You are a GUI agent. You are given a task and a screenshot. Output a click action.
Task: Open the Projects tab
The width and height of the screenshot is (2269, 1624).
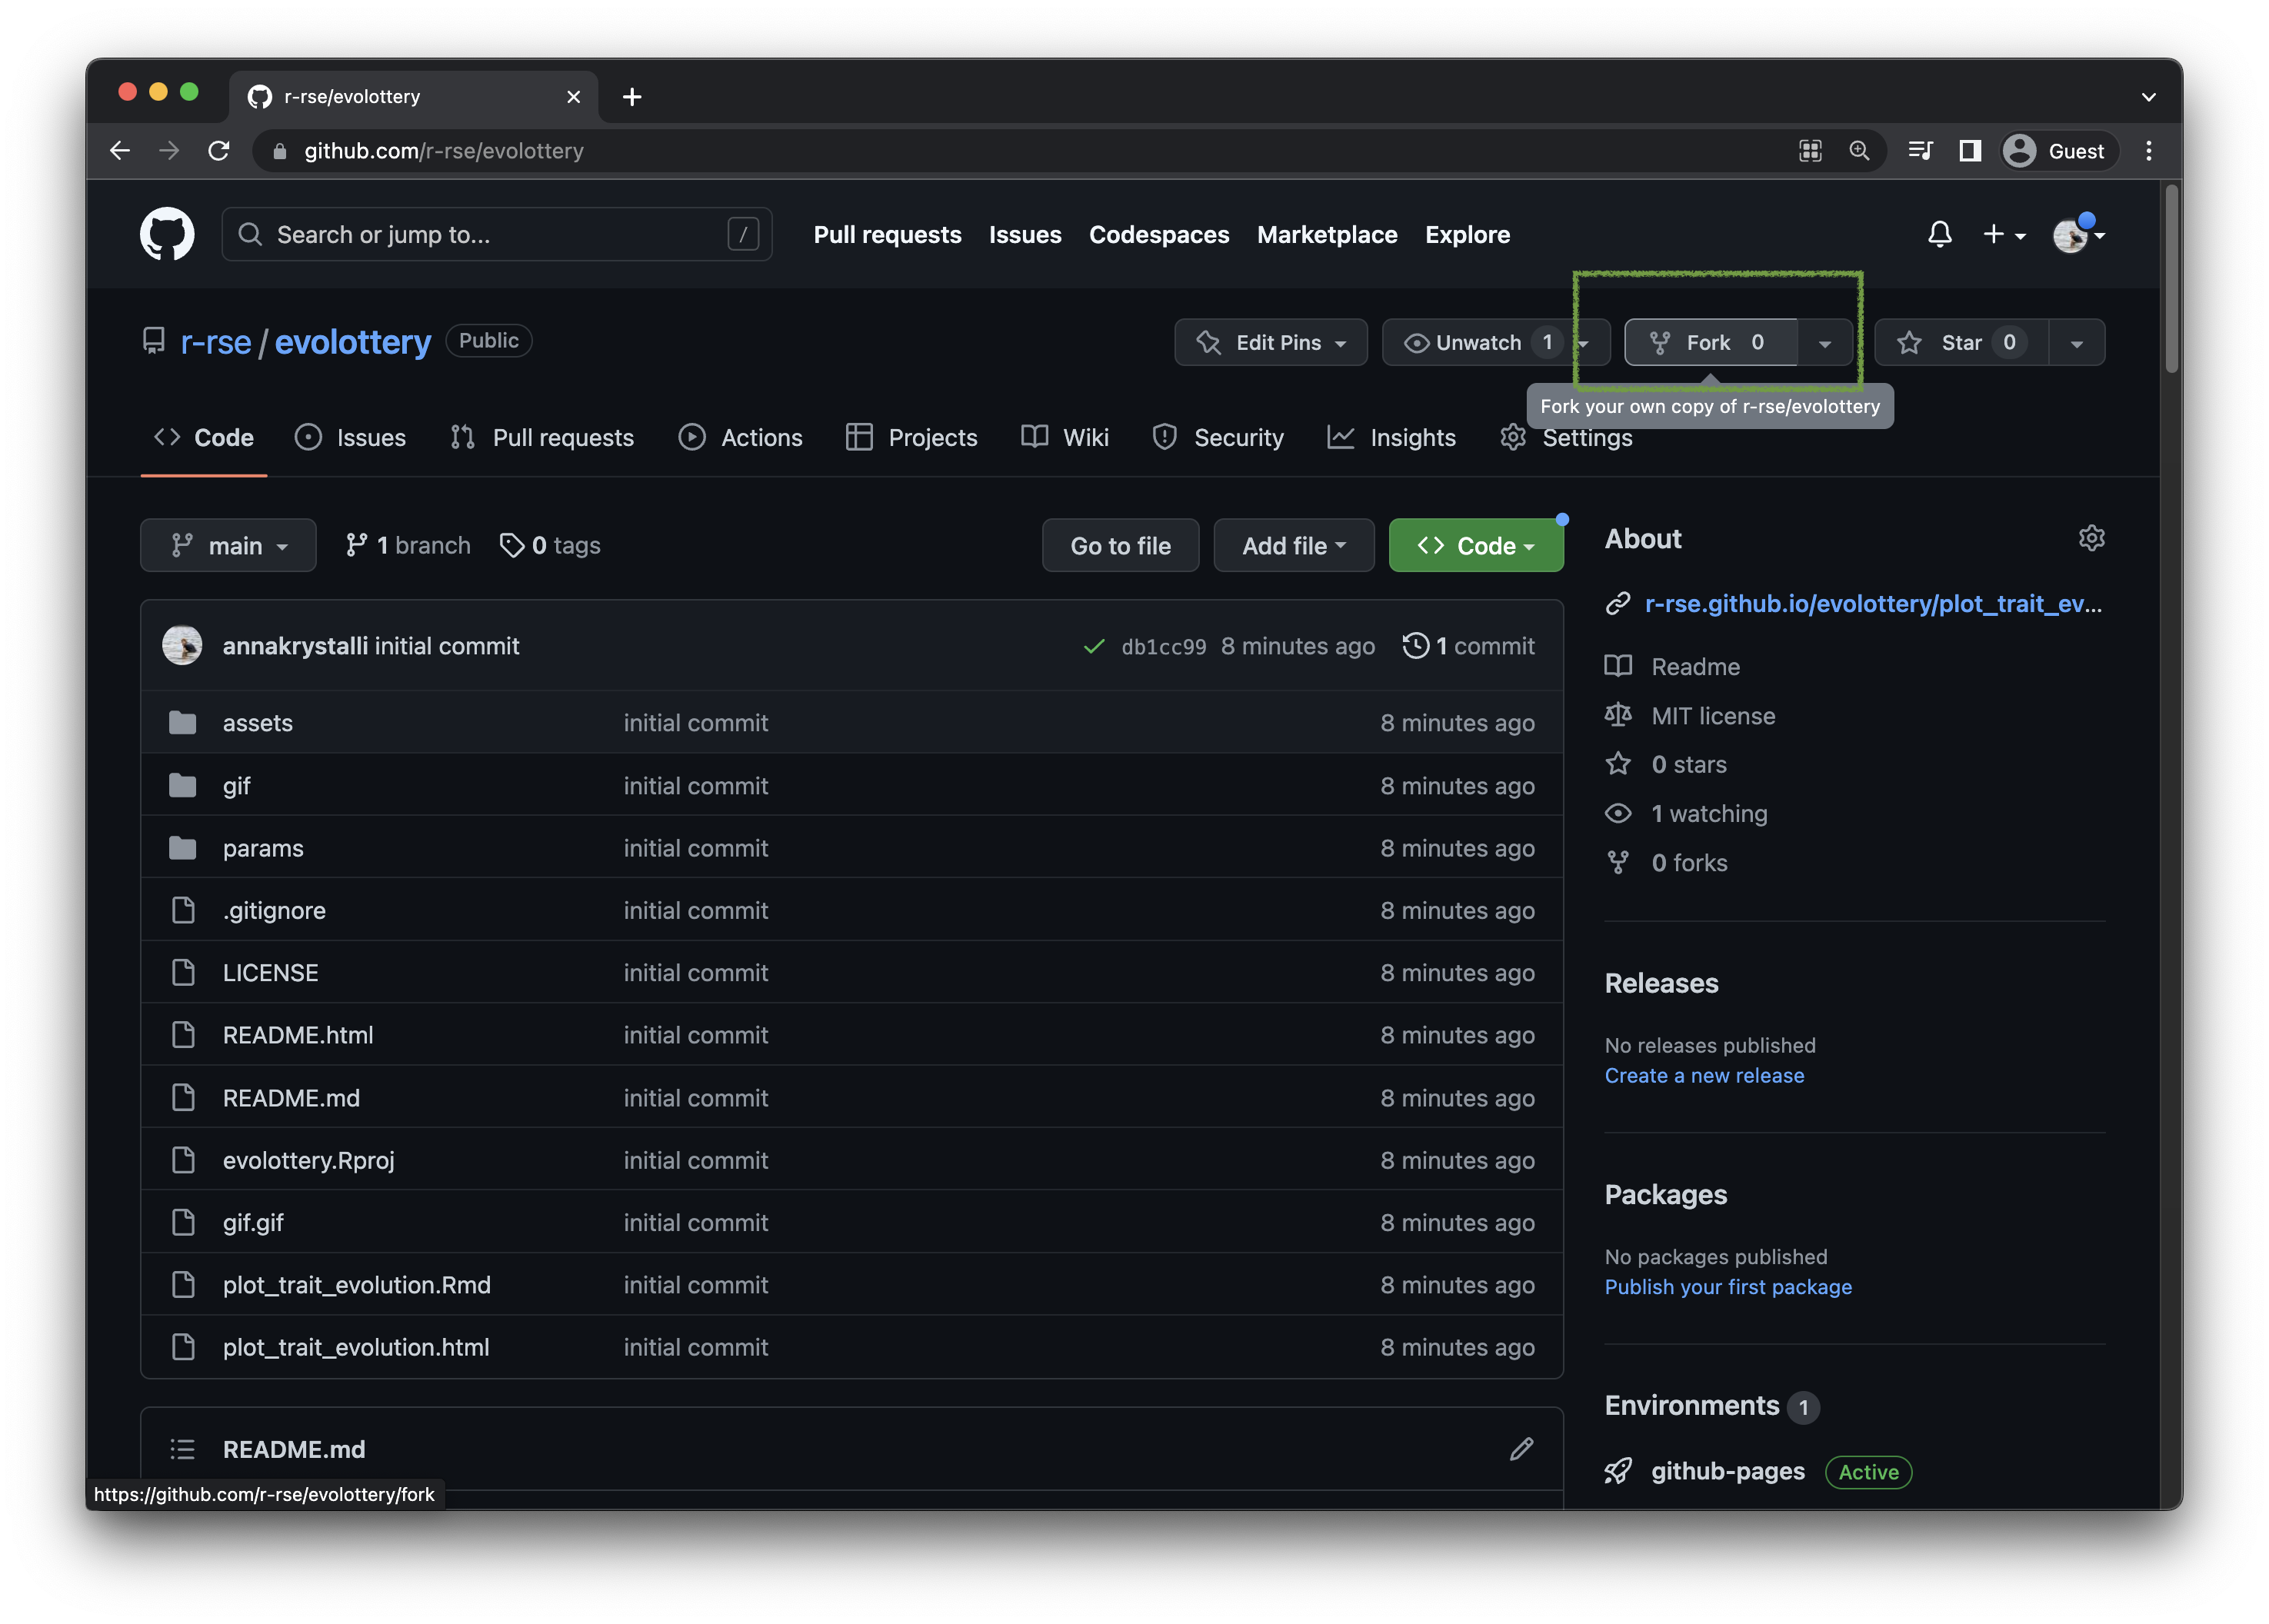[911, 437]
